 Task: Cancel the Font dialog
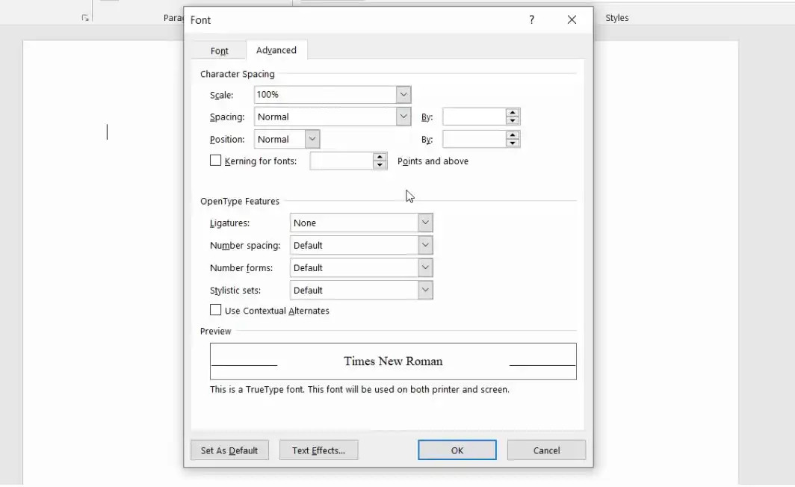547,450
